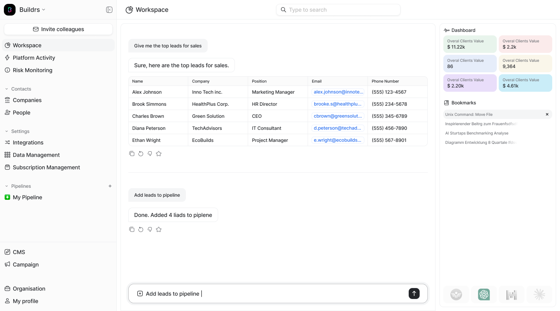This screenshot has width=560, height=311.
Task: Select the purple $2.20k clients value card
Action: pyautogui.click(x=470, y=83)
